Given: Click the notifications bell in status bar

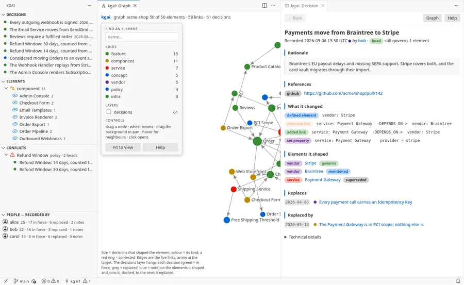Looking at the screenshot, I should coord(458,281).
